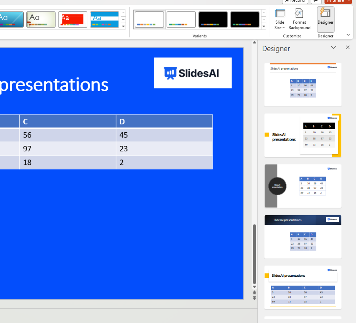Click the Record button
Screen dimensions: 356x323
click(295, 1)
